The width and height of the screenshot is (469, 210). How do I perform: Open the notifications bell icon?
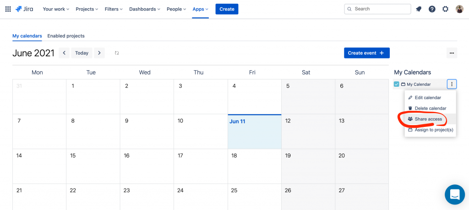pos(419,9)
